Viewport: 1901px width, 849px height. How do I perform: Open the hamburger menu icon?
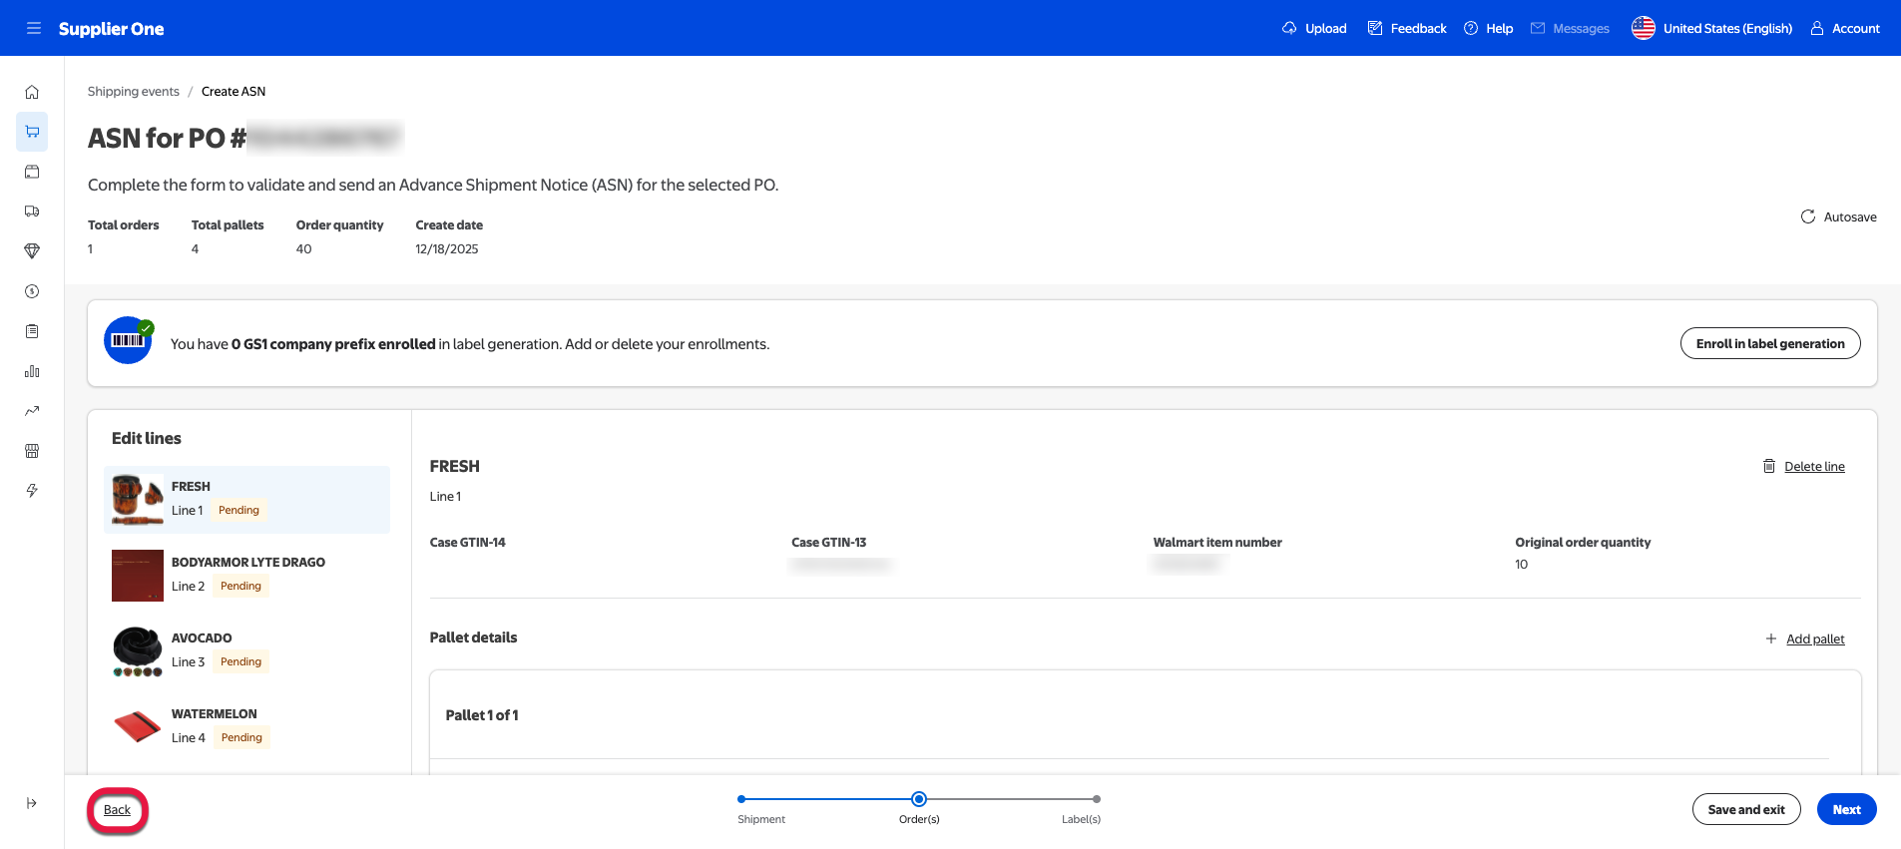click(34, 28)
